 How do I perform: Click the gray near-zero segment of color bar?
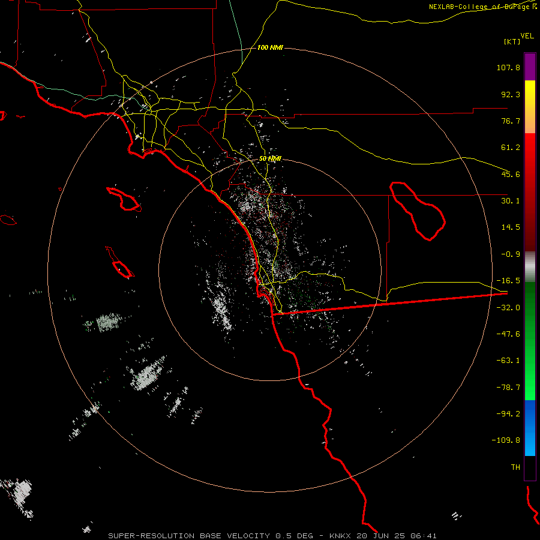(x=530, y=266)
